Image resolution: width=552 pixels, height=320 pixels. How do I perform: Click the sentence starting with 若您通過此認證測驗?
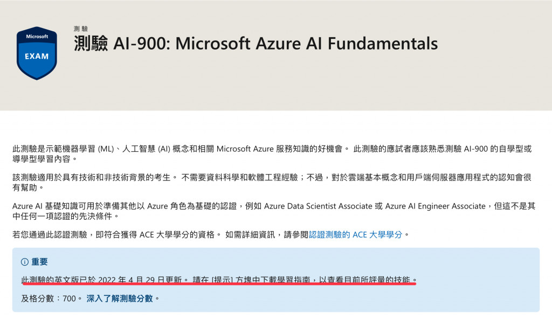(x=211, y=234)
